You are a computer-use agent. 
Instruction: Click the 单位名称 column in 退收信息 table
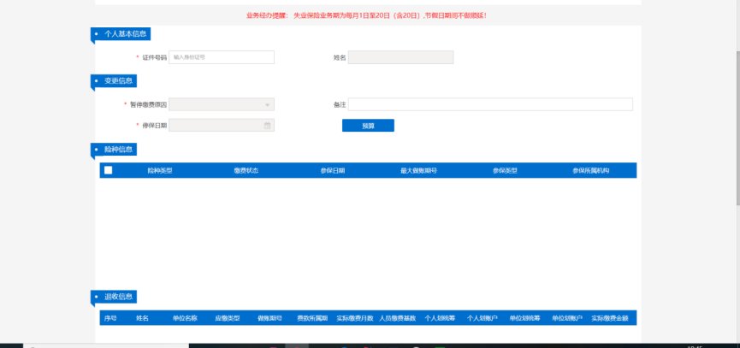pyautogui.click(x=185, y=318)
